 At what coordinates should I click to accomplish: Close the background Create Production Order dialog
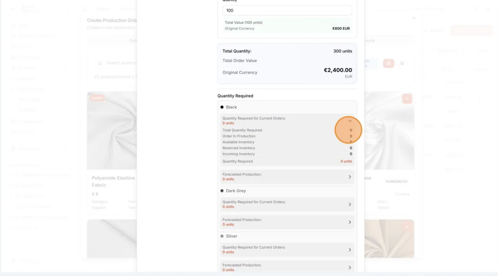(x=414, y=18)
